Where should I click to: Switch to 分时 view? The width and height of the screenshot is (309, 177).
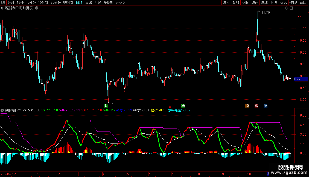click(x=11, y=2)
